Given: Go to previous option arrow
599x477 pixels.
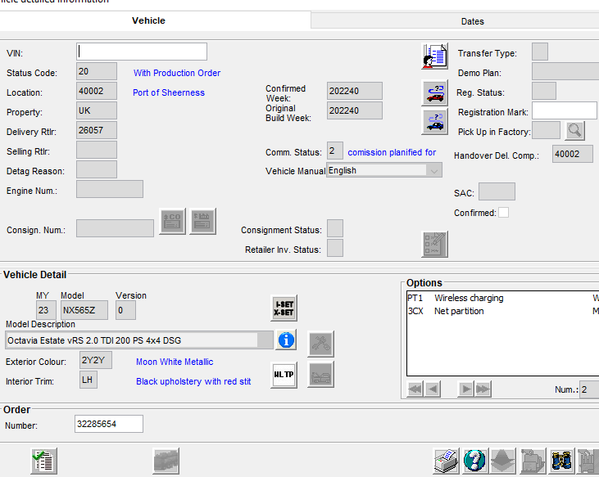Looking at the screenshot, I should [432, 389].
